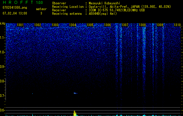The height and width of the screenshot is (116, 183).
Task: Click observer name Masayuki Kobayashi
Action: coord(104,3)
